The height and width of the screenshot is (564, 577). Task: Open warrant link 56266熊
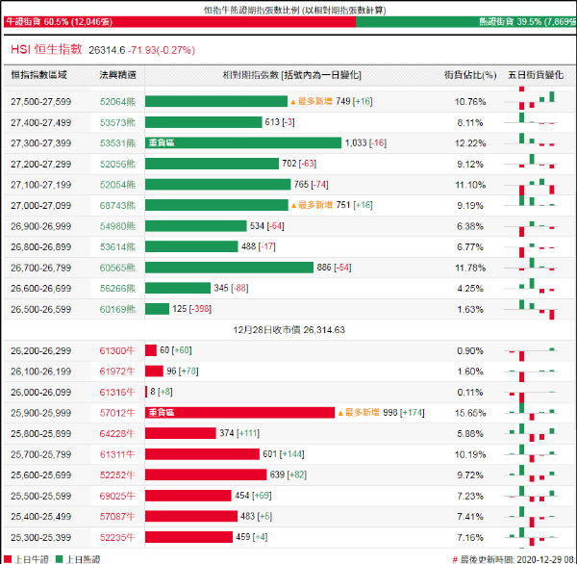[117, 289]
